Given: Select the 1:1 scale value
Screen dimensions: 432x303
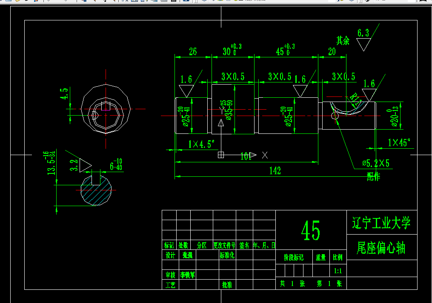Looking at the screenshot, I should tap(338, 271).
